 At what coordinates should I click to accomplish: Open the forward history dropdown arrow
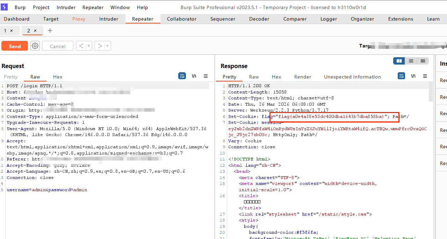click(x=108, y=46)
